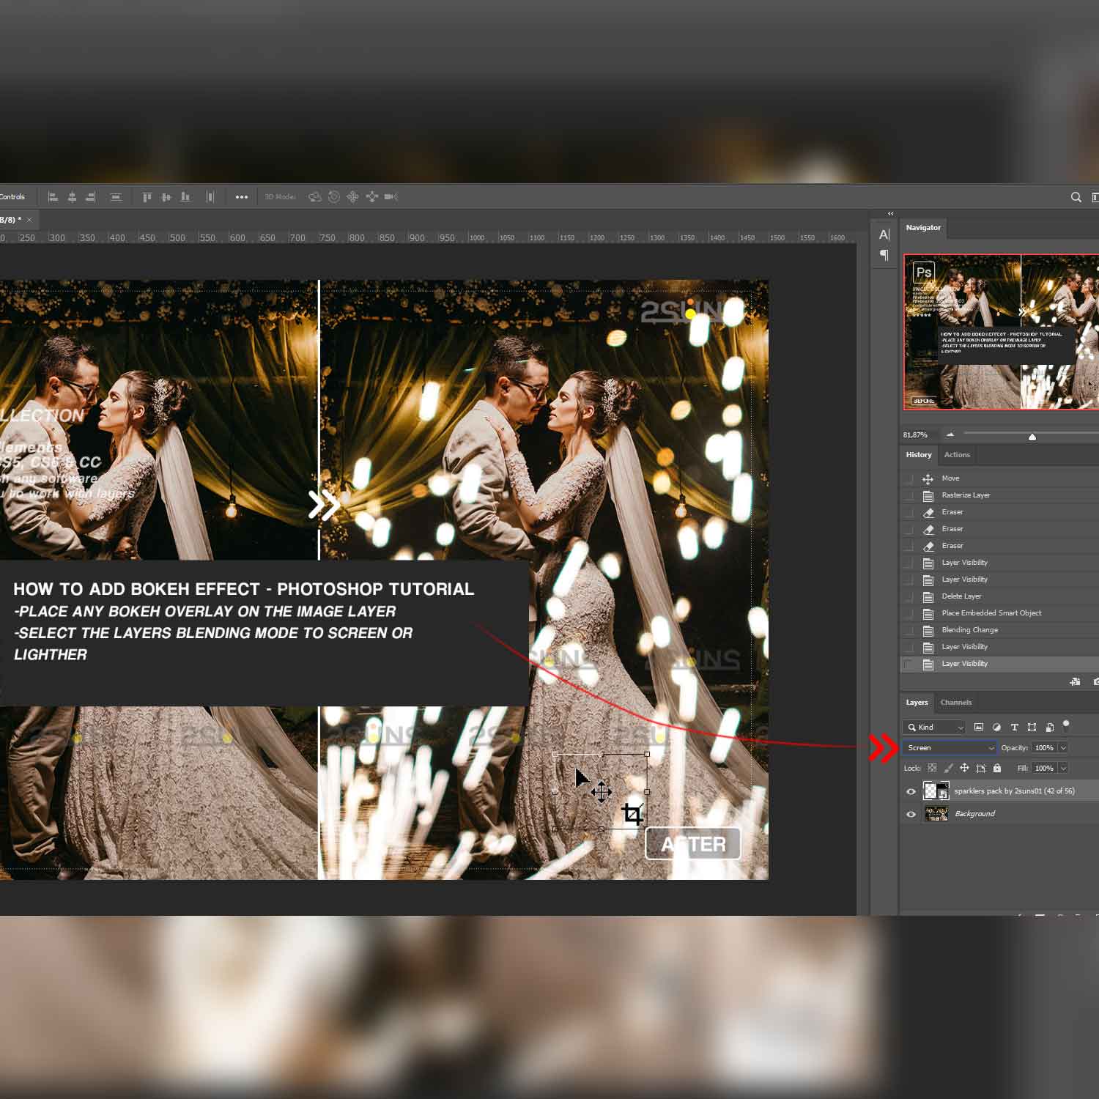Select the sparklers pack layer name
Image resolution: width=1099 pixels, height=1099 pixels.
1014,791
